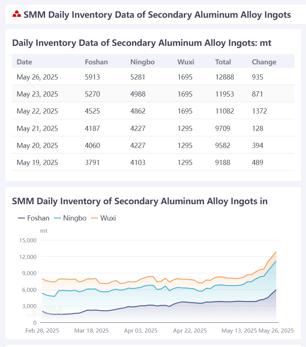The height and width of the screenshot is (347, 306).
Task: Click the Date column header
Action: [24, 62]
